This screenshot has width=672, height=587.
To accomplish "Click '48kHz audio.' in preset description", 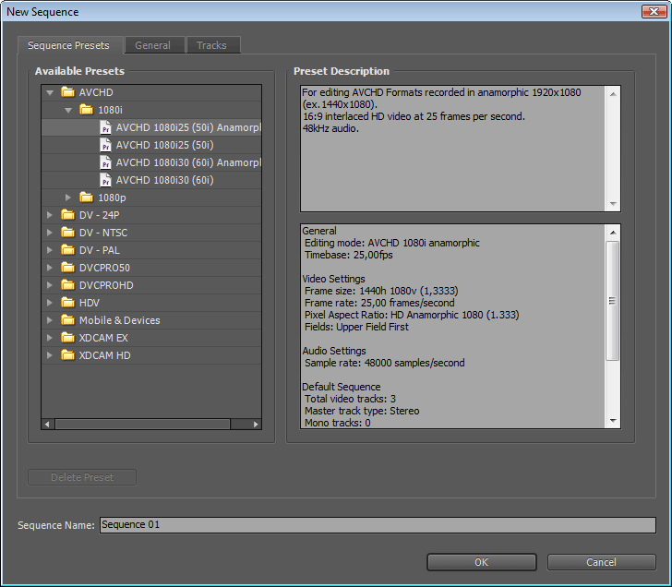I will (x=330, y=128).
